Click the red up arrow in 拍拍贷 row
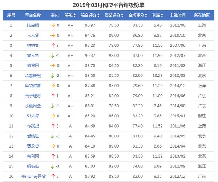This screenshot has height=182, width=218. (53, 45)
